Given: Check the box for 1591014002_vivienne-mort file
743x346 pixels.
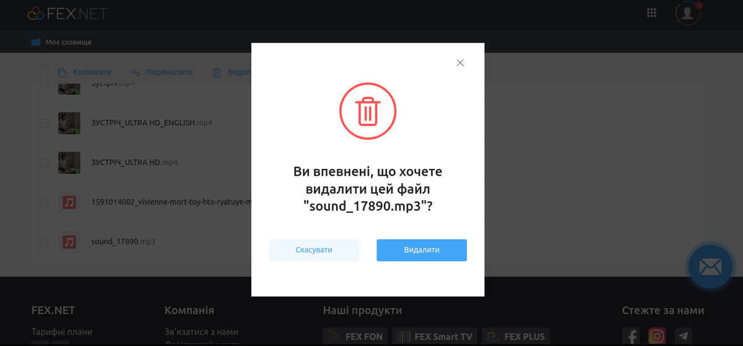Looking at the screenshot, I should pos(45,202).
